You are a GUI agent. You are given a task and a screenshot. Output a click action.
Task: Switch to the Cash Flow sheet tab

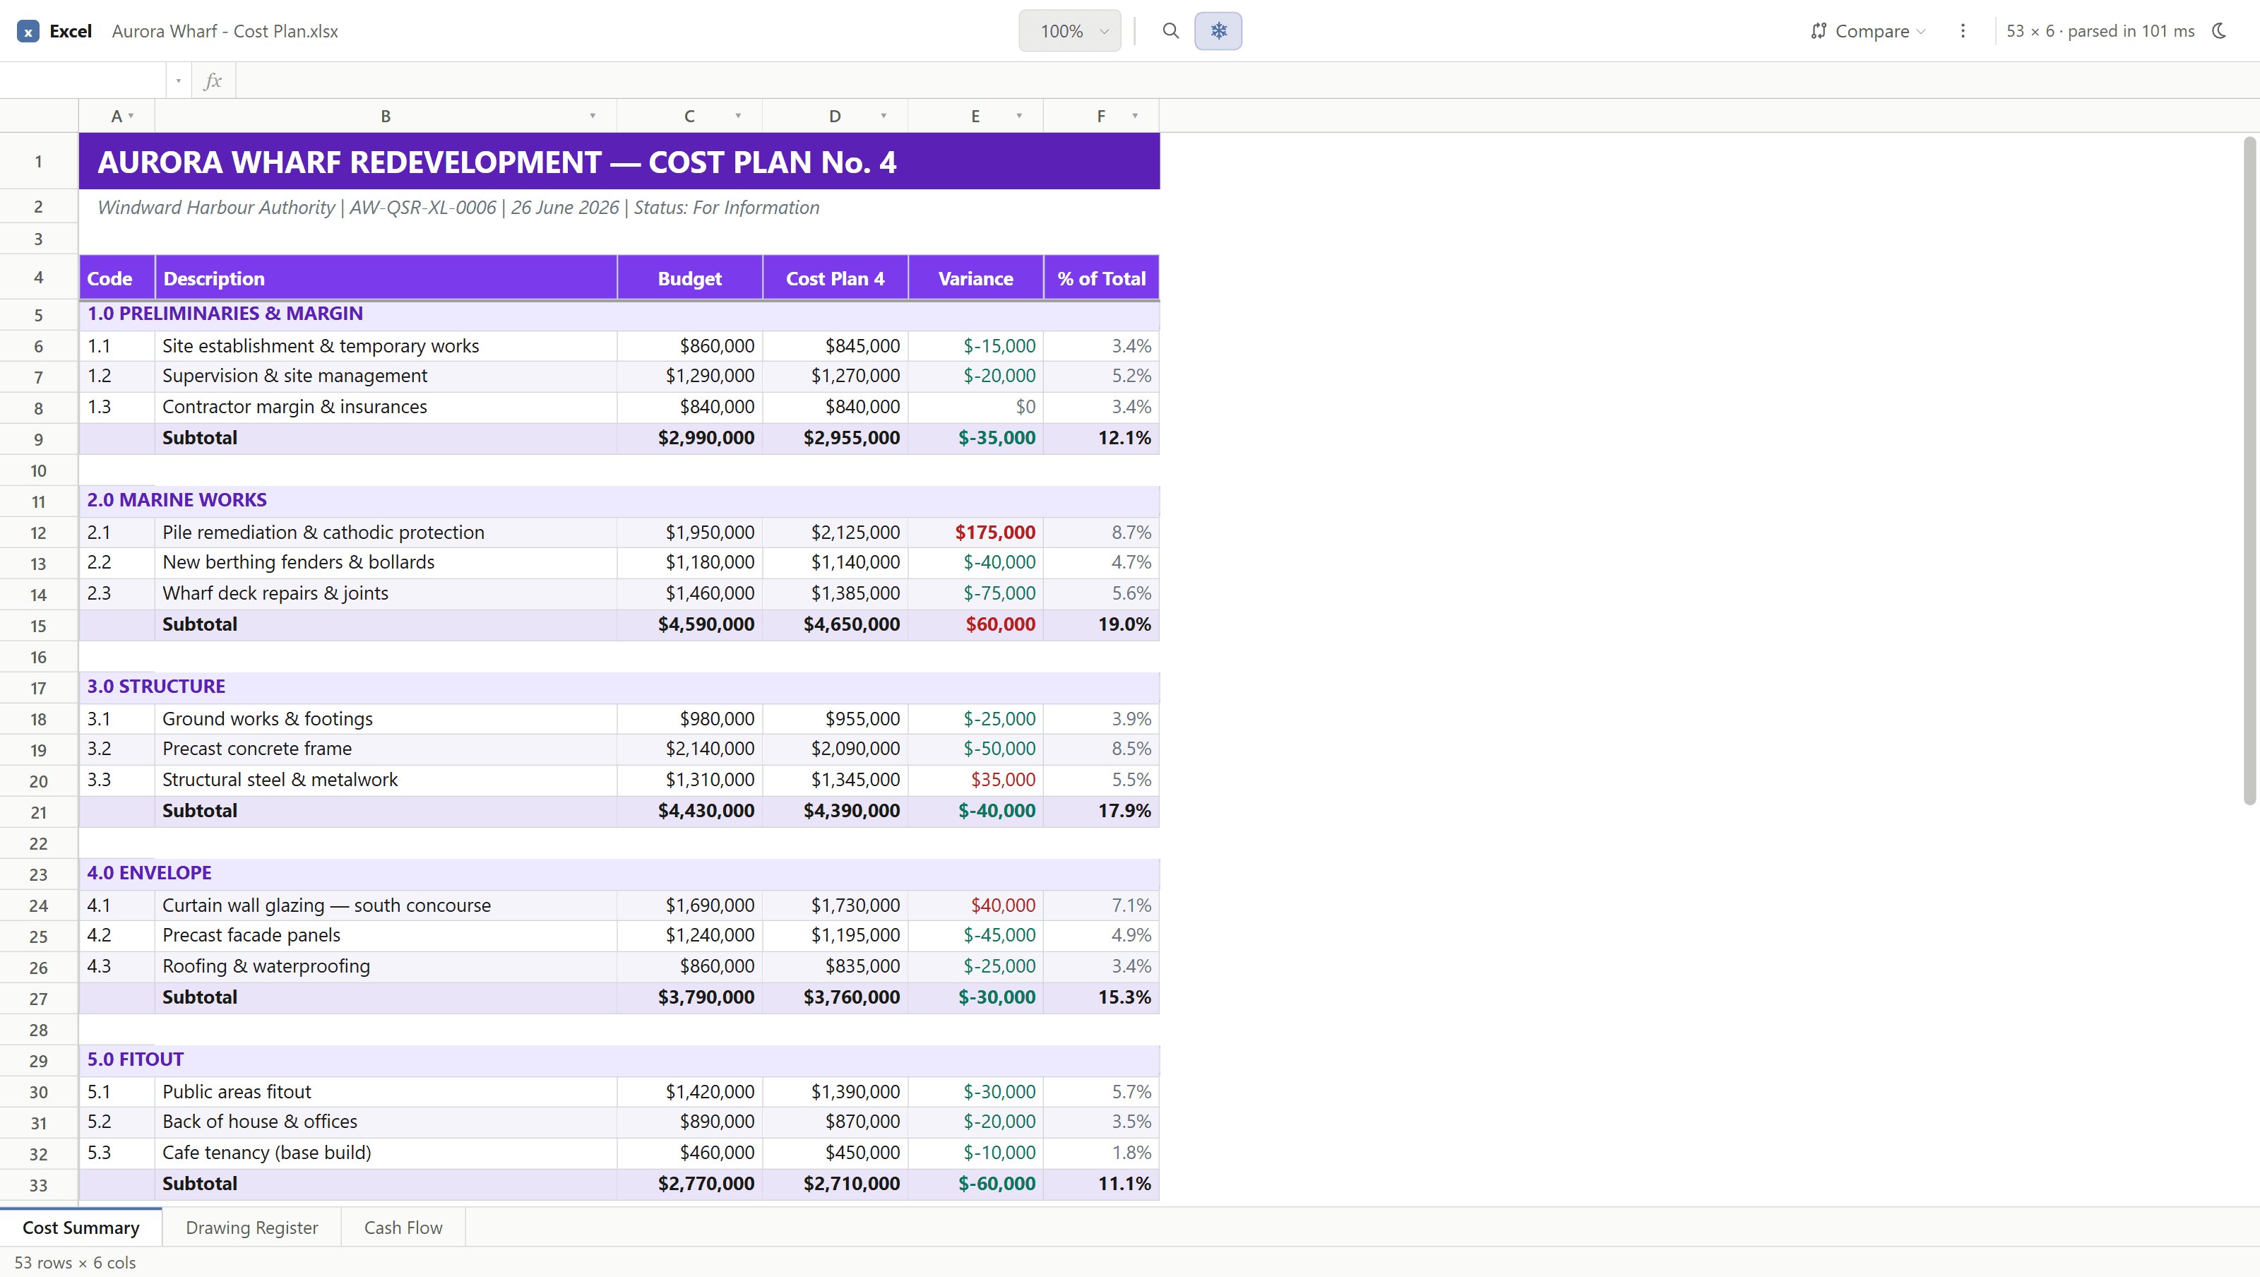click(403, 1227)
